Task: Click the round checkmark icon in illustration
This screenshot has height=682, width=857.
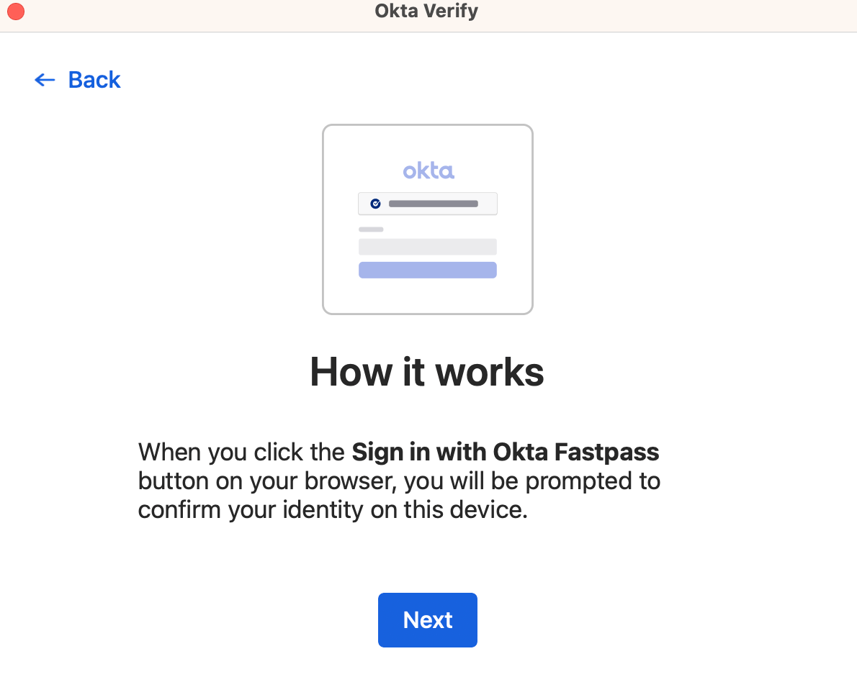Action: (x=375, y=204)
